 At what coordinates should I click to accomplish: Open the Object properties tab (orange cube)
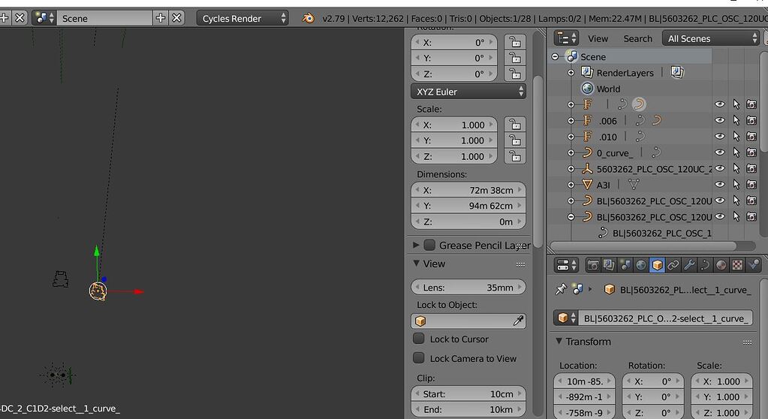pos(657,265)
